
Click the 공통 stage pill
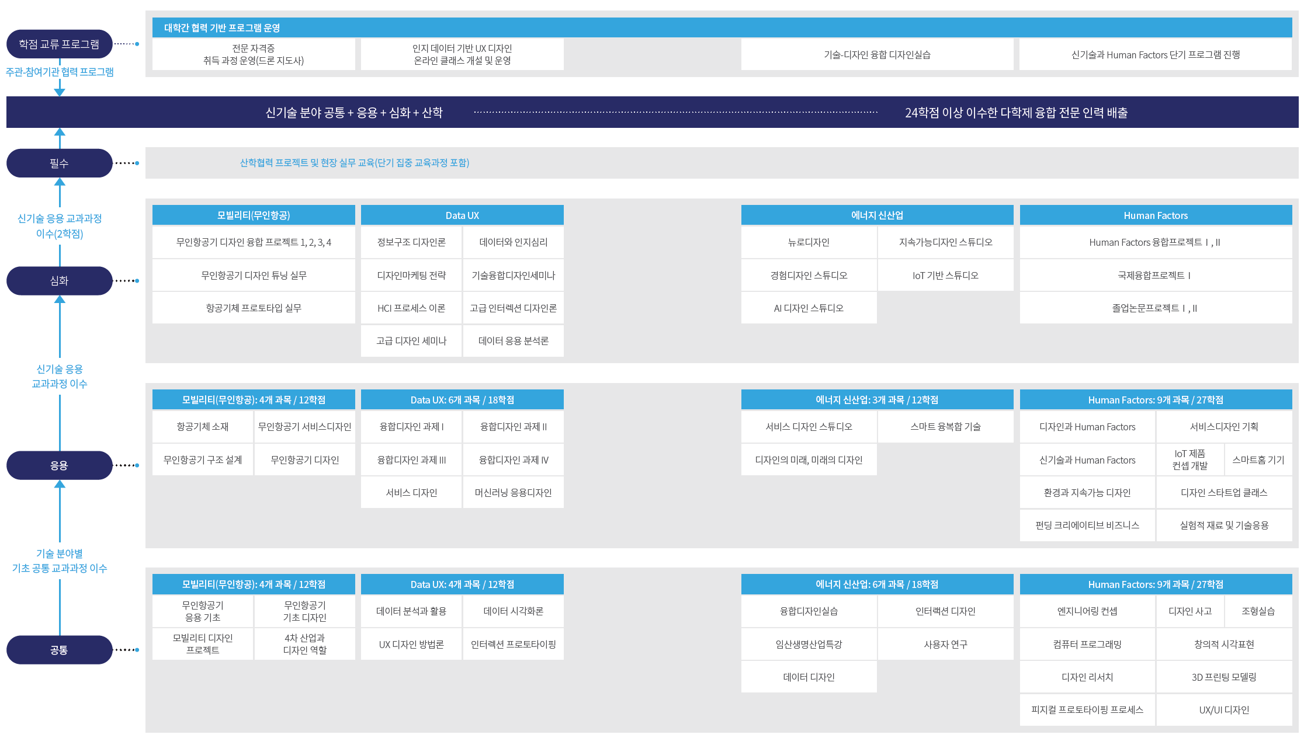59,650
